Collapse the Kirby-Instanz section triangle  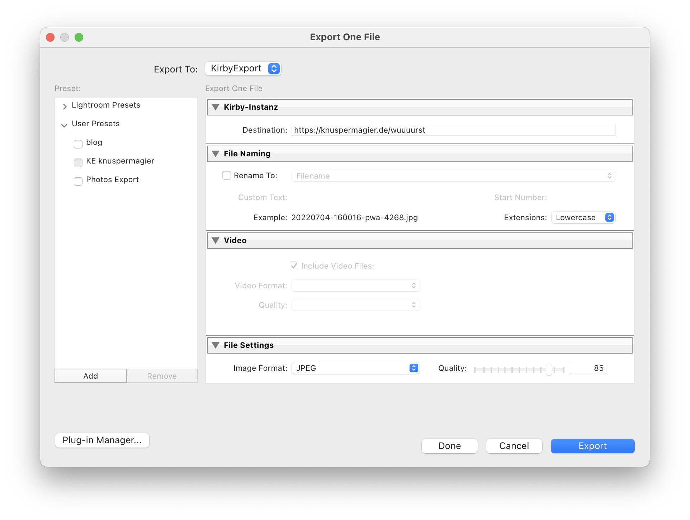click(216, 107)
